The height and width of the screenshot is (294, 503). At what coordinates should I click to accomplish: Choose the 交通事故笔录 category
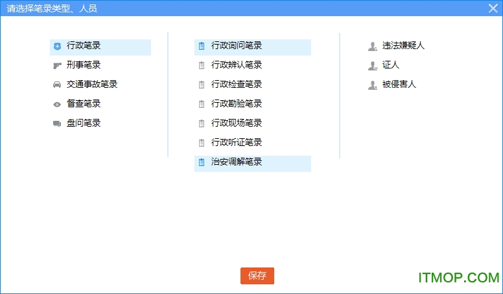(91, 85)
